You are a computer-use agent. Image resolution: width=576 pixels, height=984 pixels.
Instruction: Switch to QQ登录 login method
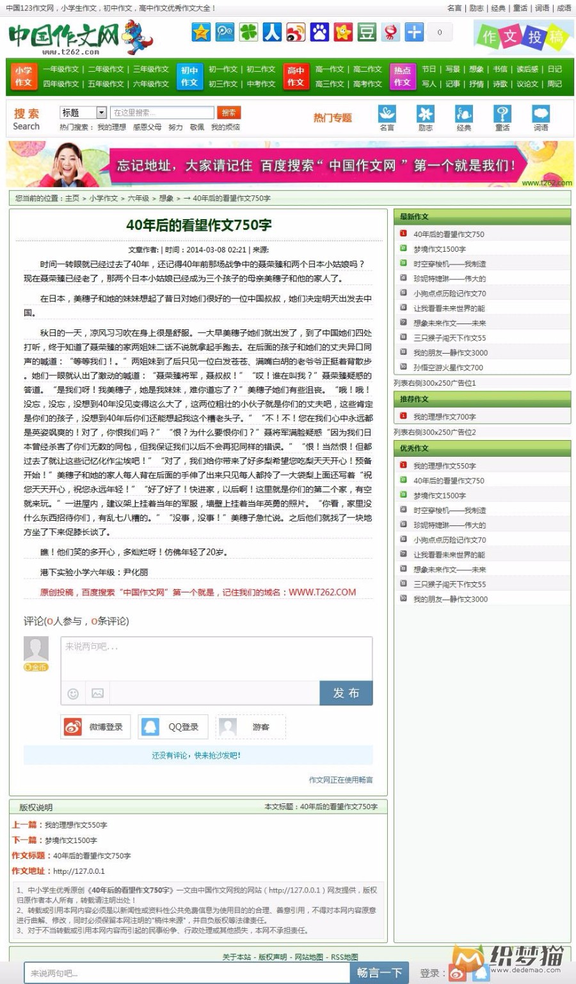[x=173, y=726]
